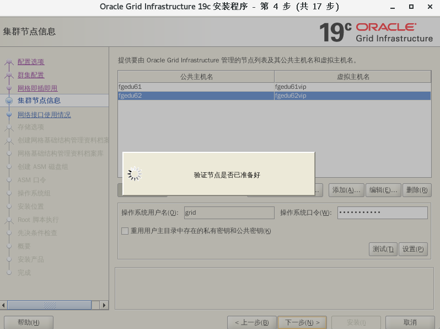Viewport: 440px width, 329px height.
Task: Close the installer window
Action: [430, 7]
